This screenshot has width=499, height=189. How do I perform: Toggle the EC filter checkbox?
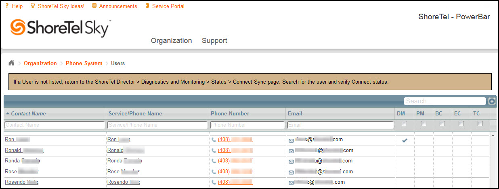click(x=461, y=124)
